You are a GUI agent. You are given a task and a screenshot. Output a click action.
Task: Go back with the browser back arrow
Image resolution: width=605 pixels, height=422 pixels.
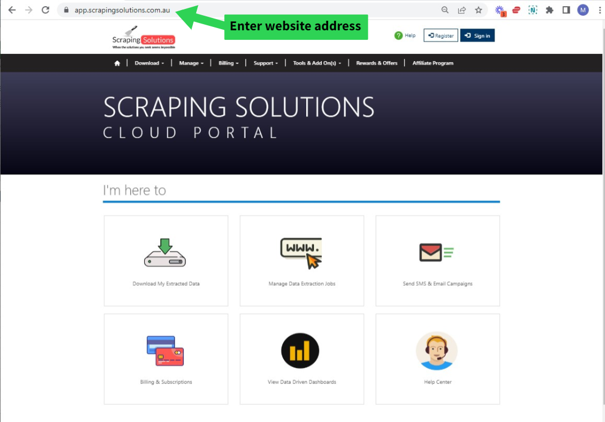12,10
